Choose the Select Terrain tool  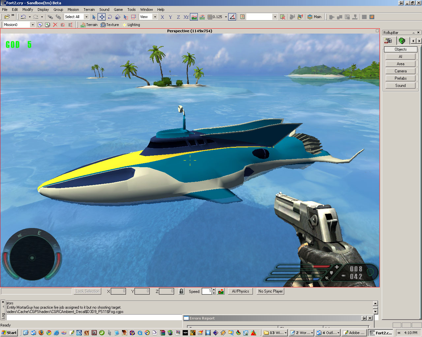(x=126, y=17)
